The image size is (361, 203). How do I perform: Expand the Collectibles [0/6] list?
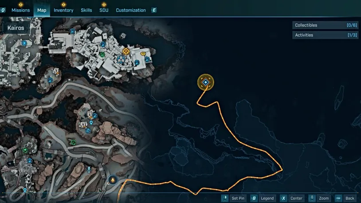click(x=326, y=25)
